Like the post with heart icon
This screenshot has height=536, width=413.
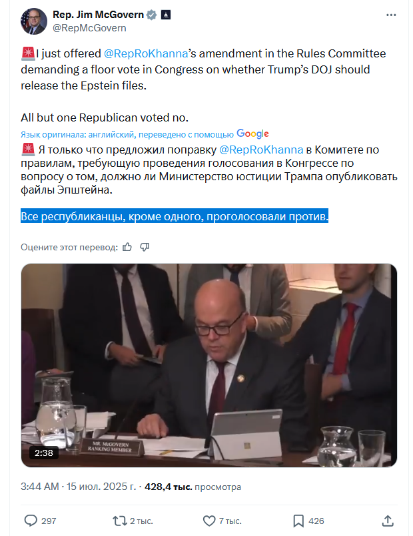[x=209, y=521]
